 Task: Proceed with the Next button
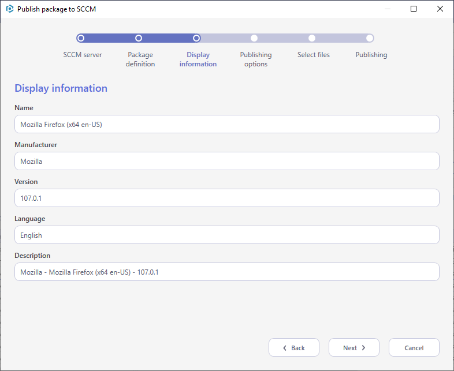click(x=354, y=347)
